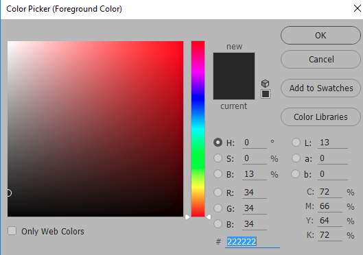This screenshot has width=363, height=255.
Task: Select the L lightness radio button
Action: pos(296,143)
